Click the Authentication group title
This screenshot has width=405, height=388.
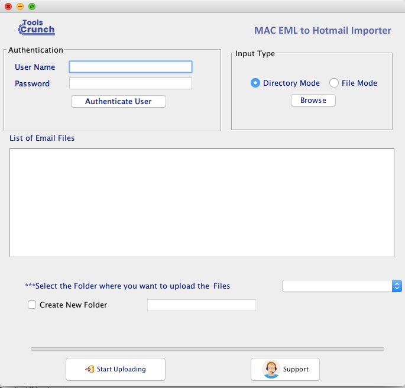(x=35, y=50)
